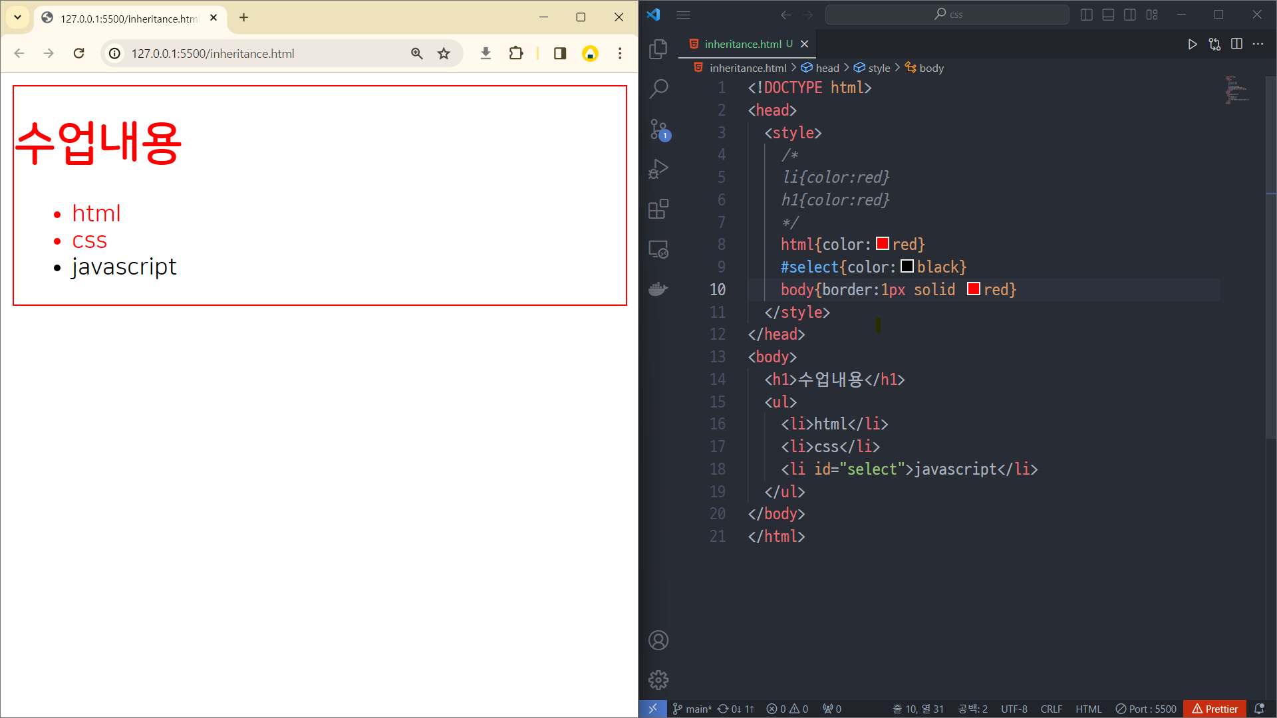Open the editor More Actions ellipsis menu
This screenshot has height=718, width=1277.
pos(1258,44)
